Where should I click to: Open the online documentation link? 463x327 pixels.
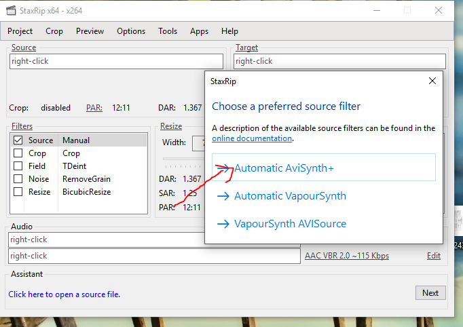click(252, 138)
